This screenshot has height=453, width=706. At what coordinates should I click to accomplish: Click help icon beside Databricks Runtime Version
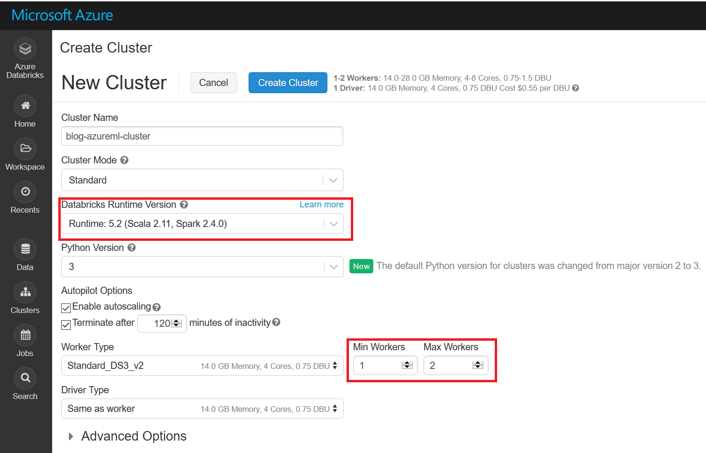(184, 205)
